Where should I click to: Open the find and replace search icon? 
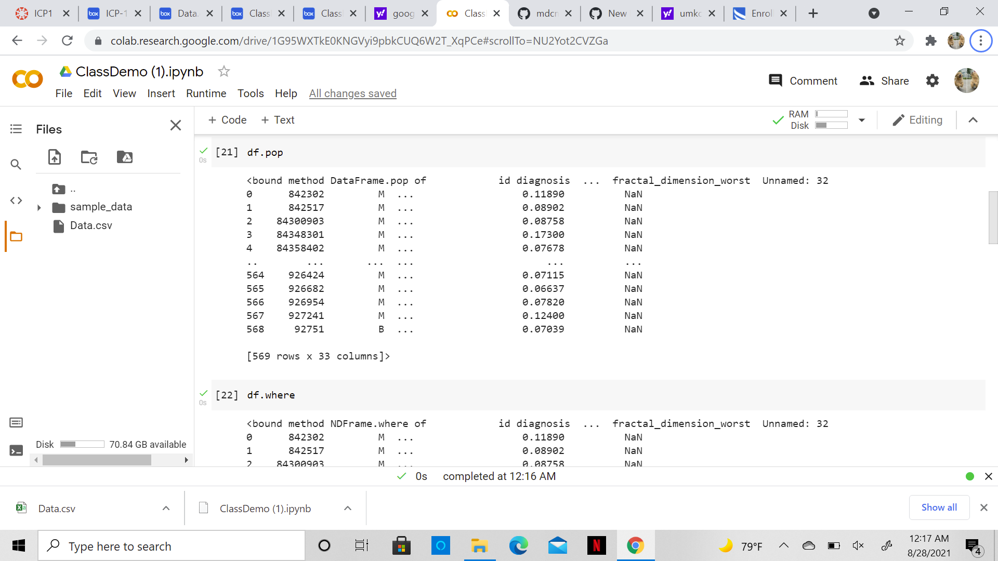point(16,165)
